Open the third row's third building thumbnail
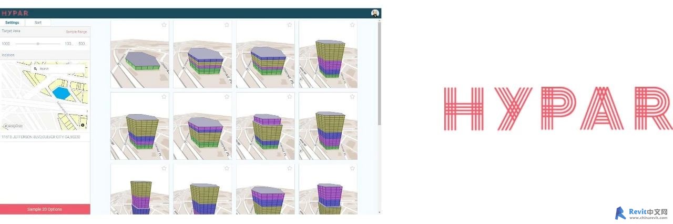The image size is (673, 224). pos(266,189)
